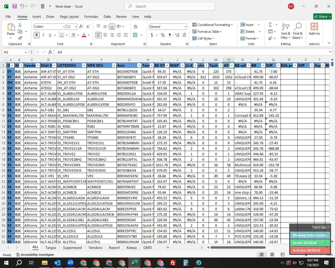
Task: Click Find & Select button
Action: pyautogui.click(x=298, y=31)
